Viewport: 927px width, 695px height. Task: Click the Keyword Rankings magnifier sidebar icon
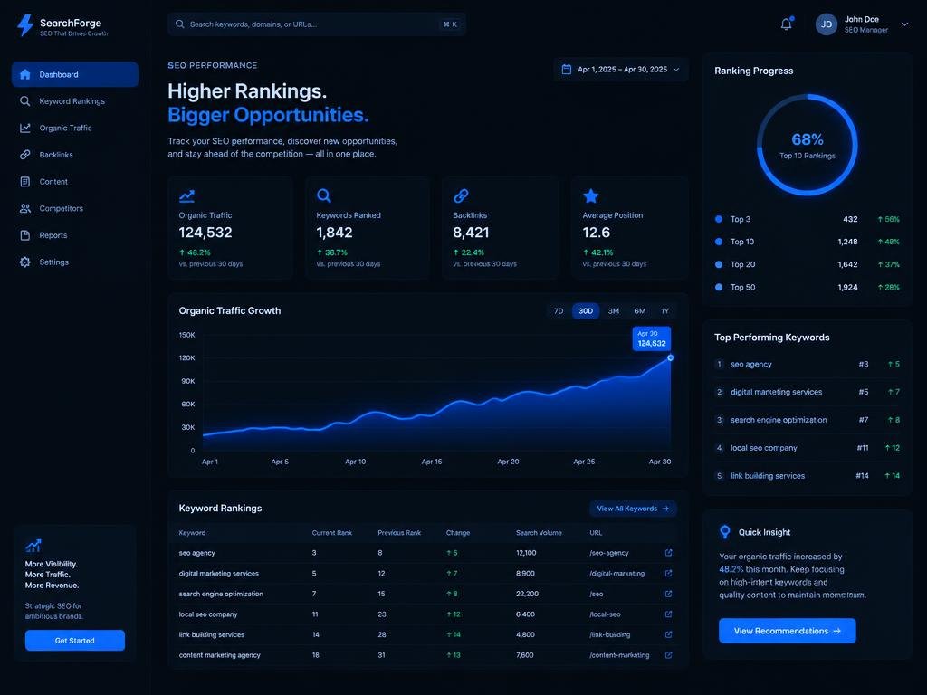click(x=24, y=101)
